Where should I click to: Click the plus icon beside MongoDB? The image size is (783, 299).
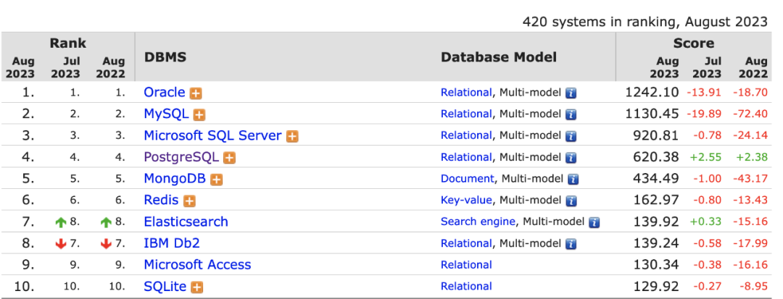click(216, 179)
